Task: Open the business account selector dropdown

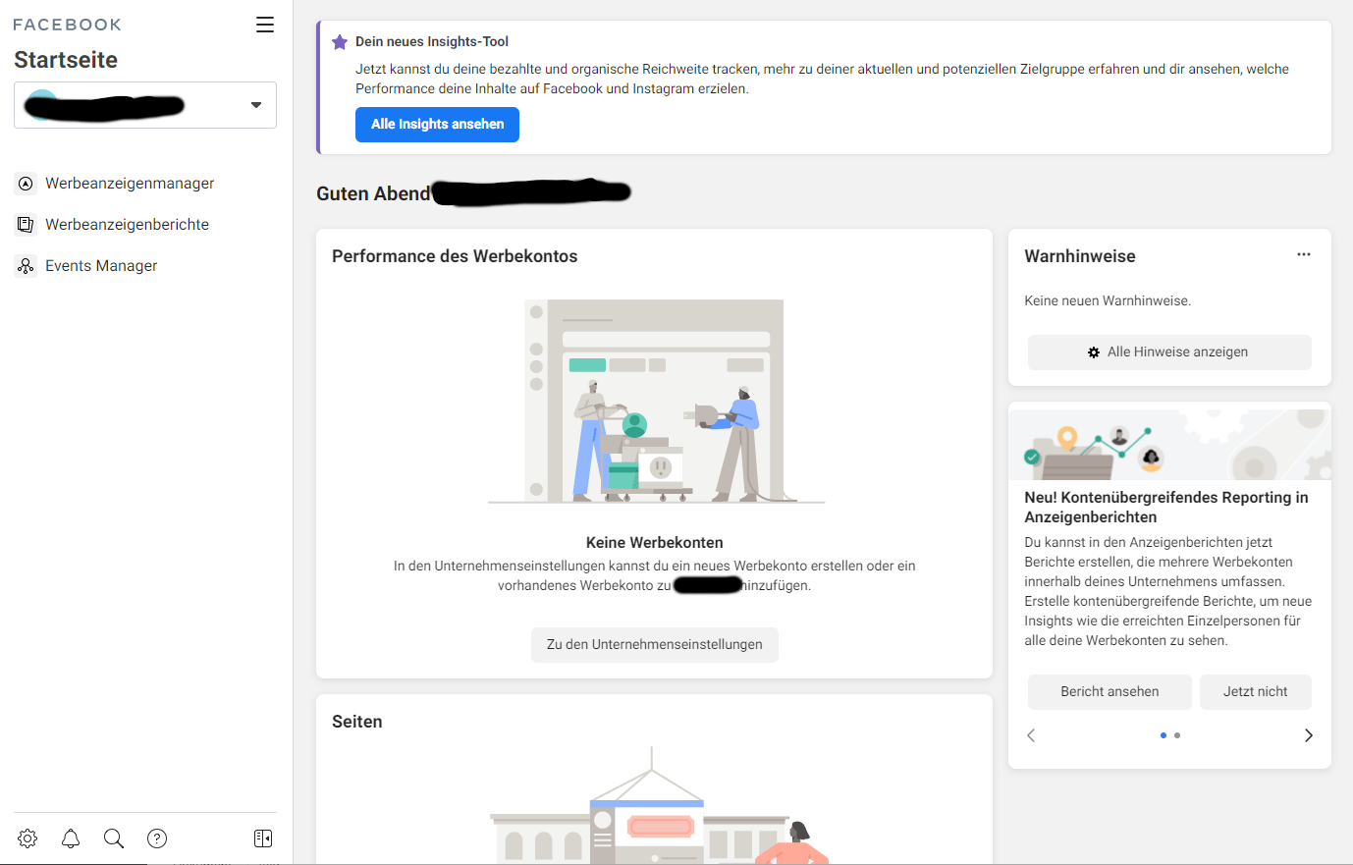Action: pos(145,105)
